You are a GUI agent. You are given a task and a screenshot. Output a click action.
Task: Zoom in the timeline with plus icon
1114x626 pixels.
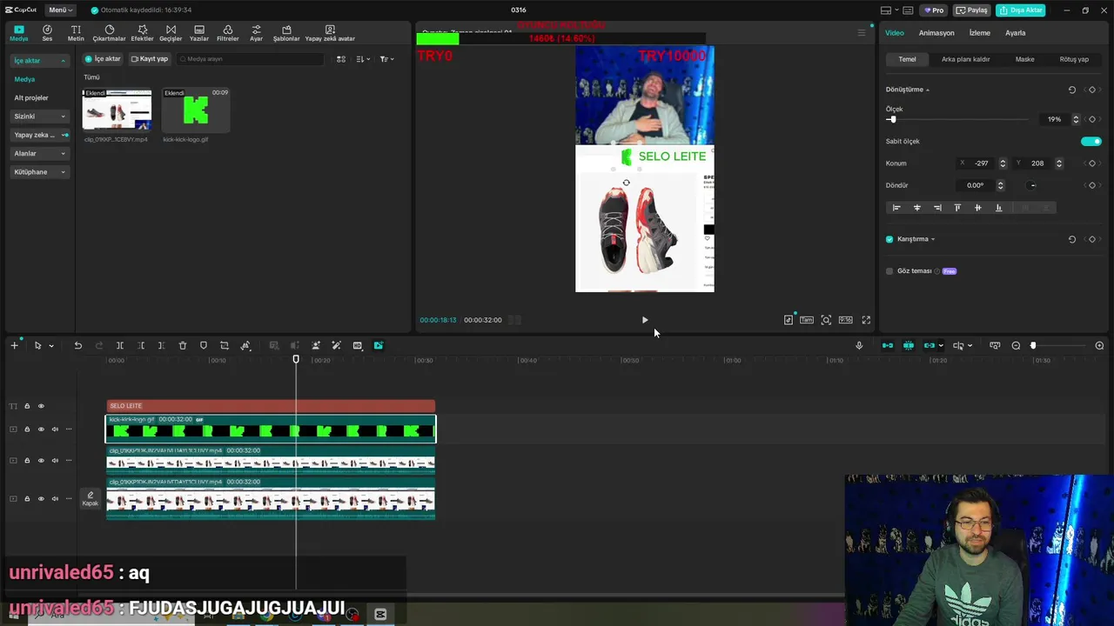pyautogui.click(x=1099, y=346)
